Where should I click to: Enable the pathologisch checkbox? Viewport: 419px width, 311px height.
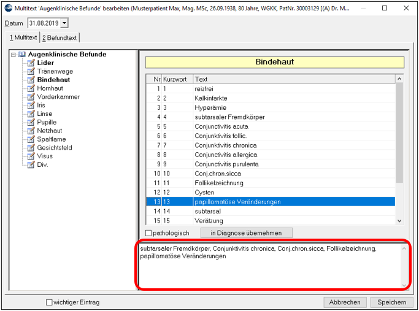[148, 233]
